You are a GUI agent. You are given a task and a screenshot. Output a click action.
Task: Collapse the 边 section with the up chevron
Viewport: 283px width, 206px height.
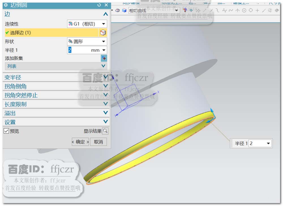(x=106, y=14)
